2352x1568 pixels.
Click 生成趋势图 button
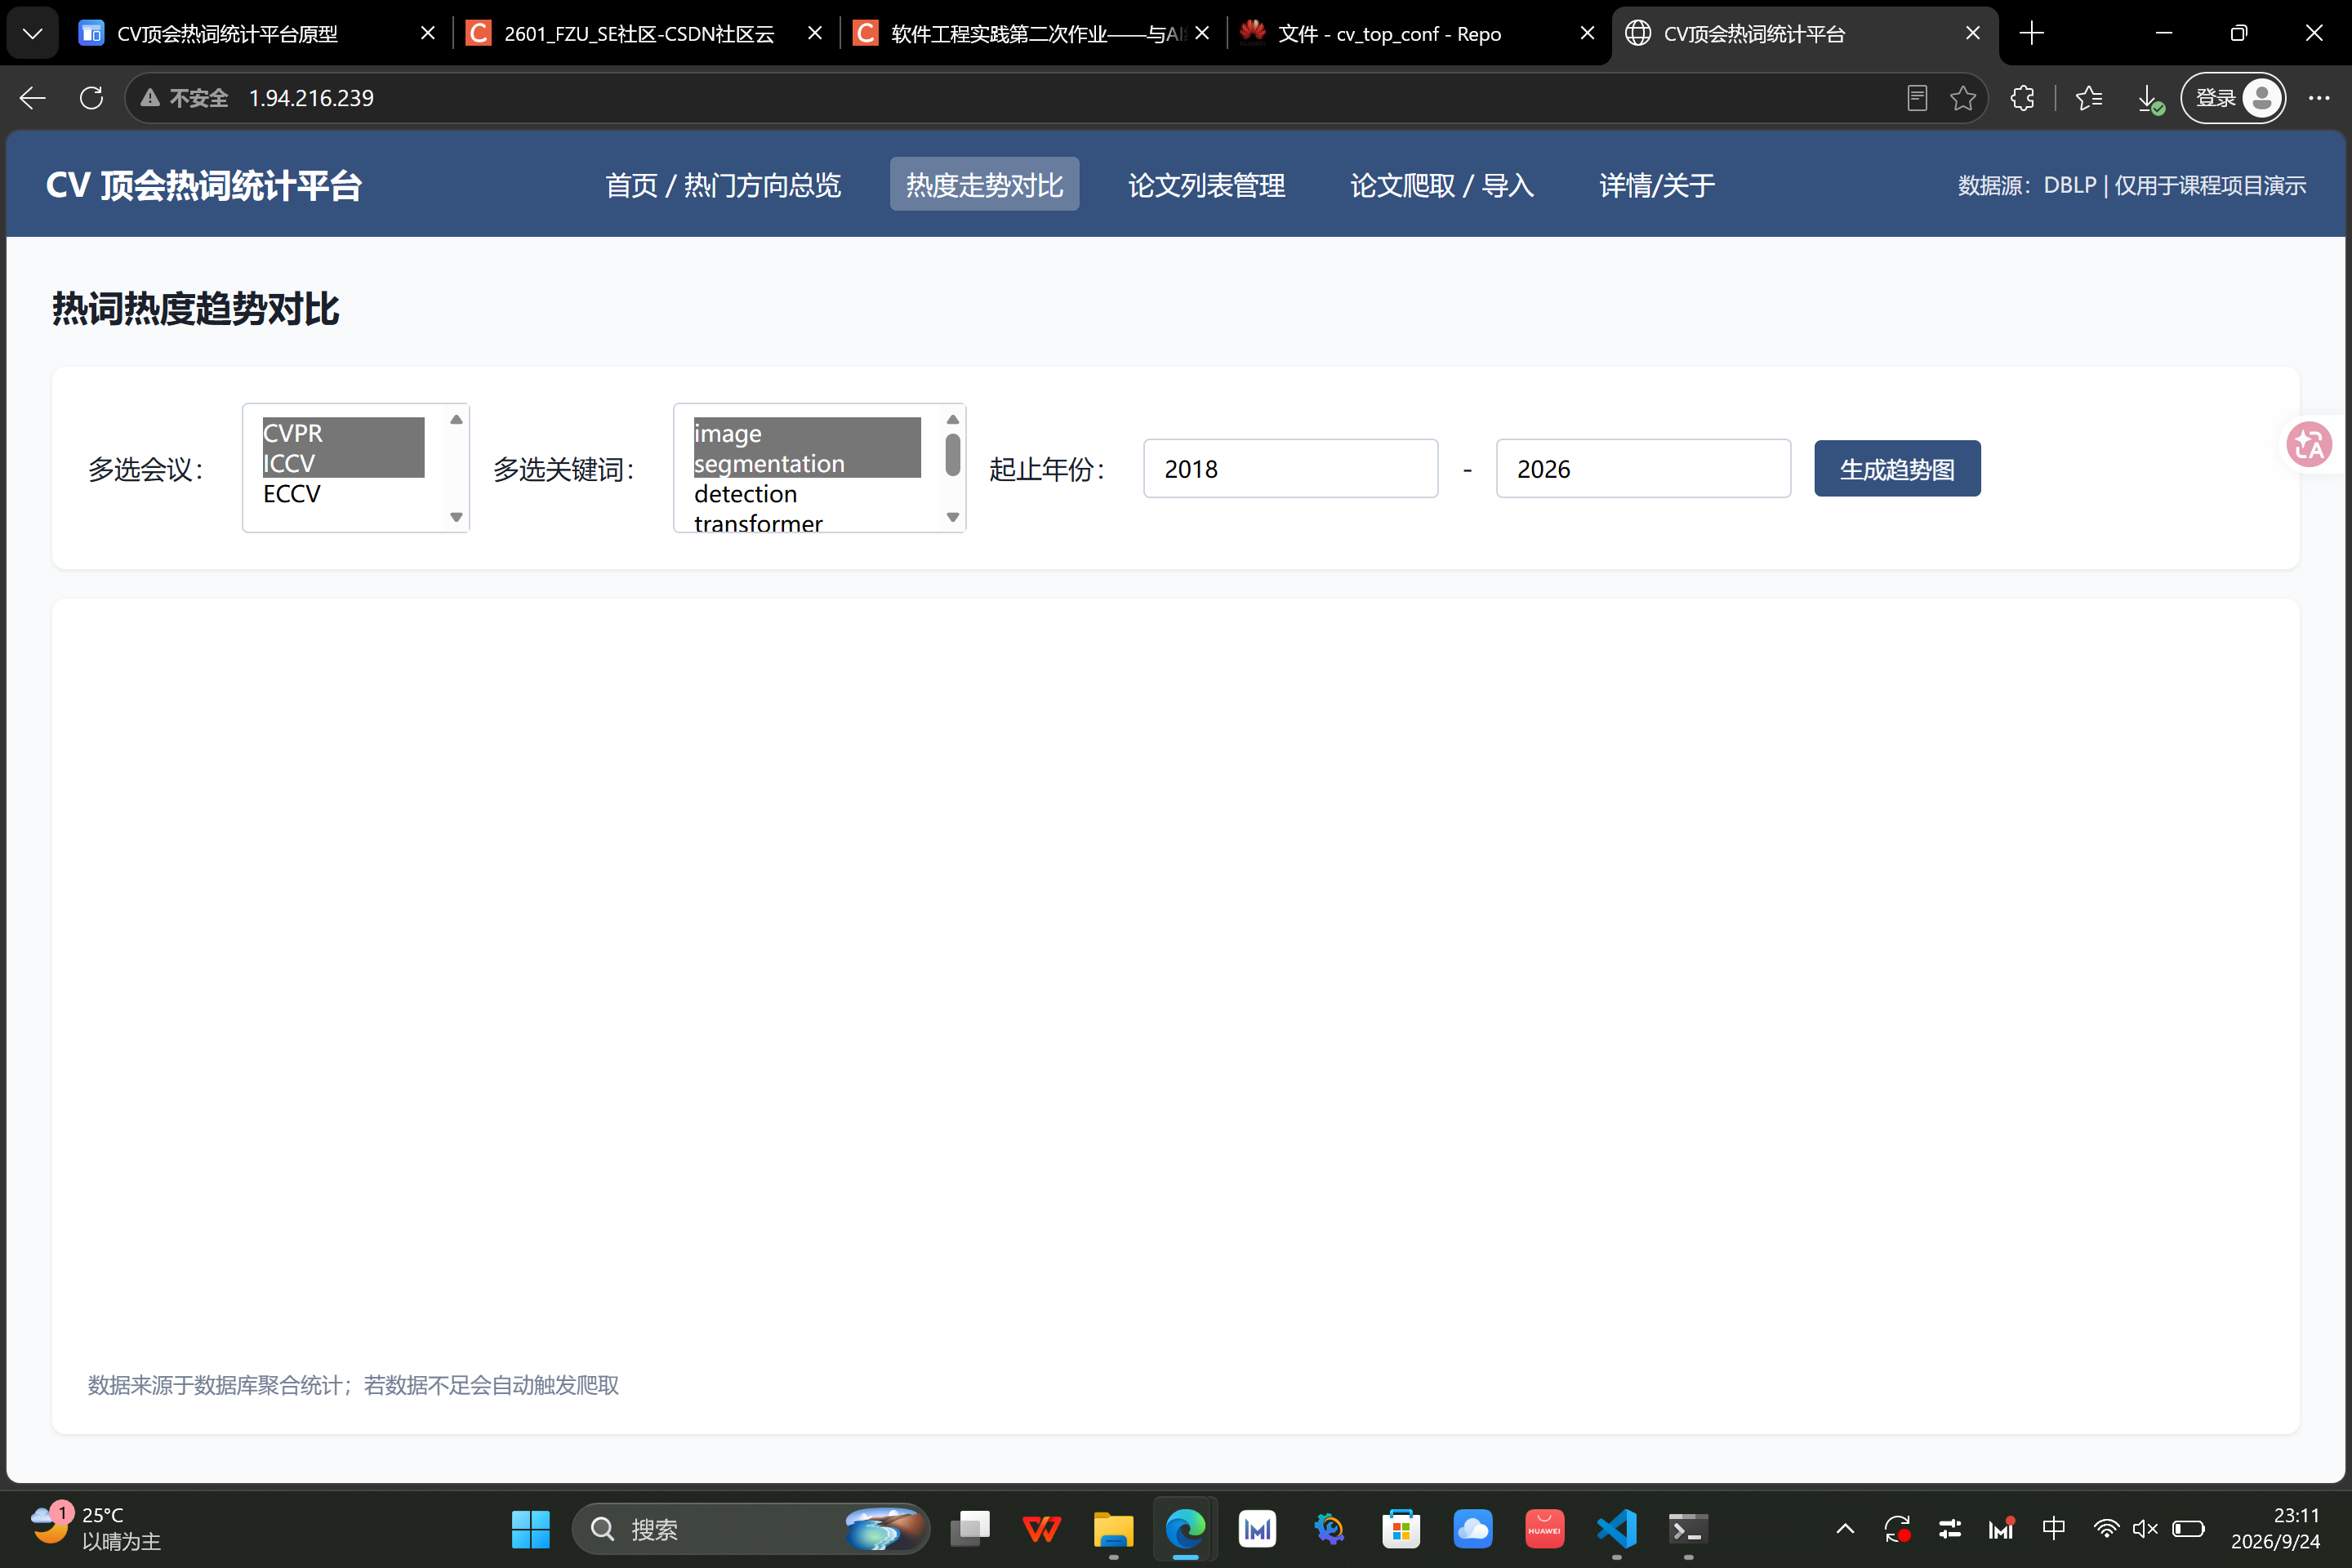(x=1897, y=469)
